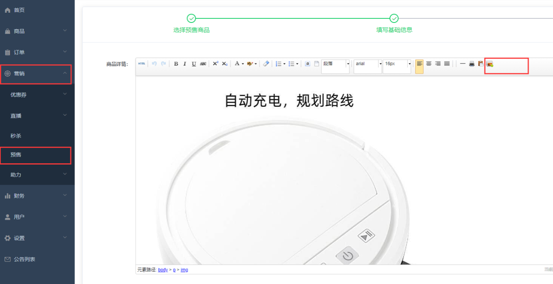
Task: Align text center
Action: [429, 64]
